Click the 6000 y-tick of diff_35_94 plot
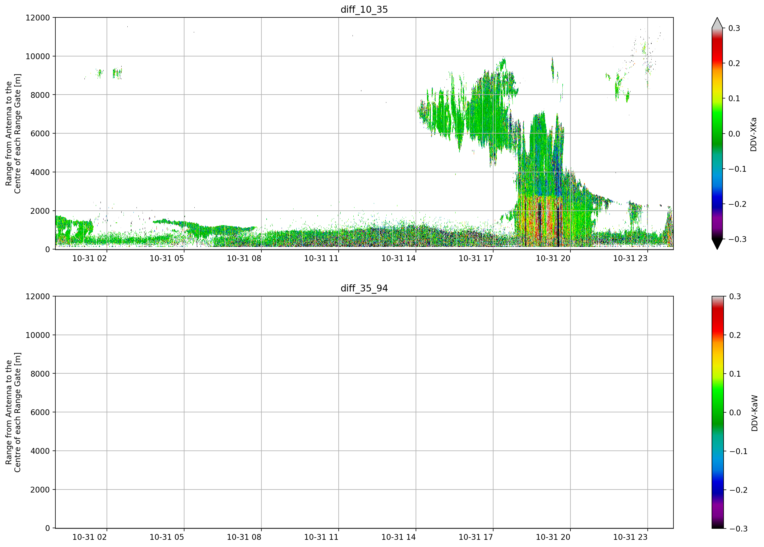The height and width of the screenshot is (547, 764). coord(40,412)
